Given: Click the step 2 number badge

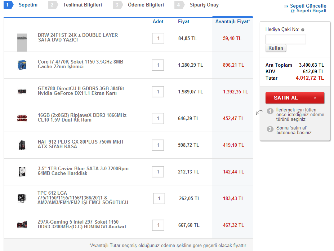Looking at the screenshot, I should 53,5.
